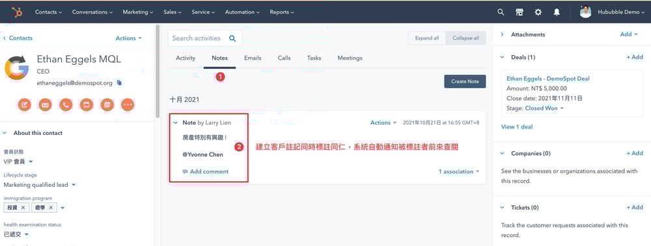
Task: Open the settings gear icon
Action: [538, 12]
